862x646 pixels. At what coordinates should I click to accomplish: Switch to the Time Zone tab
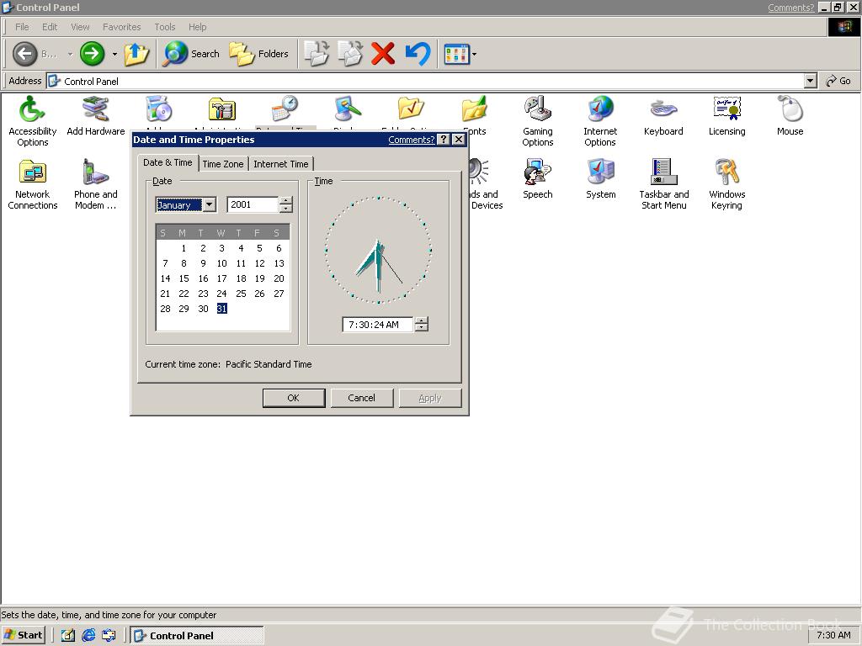pos(222,164)
